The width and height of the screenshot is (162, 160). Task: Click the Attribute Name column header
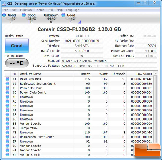pos(46,74)
